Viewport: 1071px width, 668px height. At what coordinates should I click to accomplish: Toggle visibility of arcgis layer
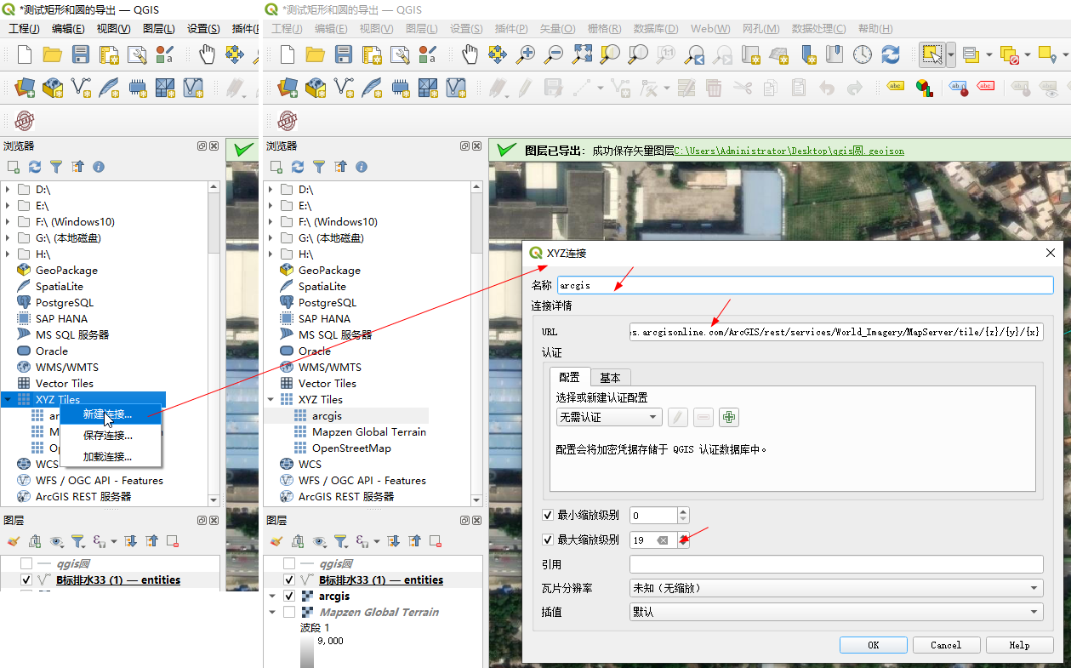pos(289,597)
